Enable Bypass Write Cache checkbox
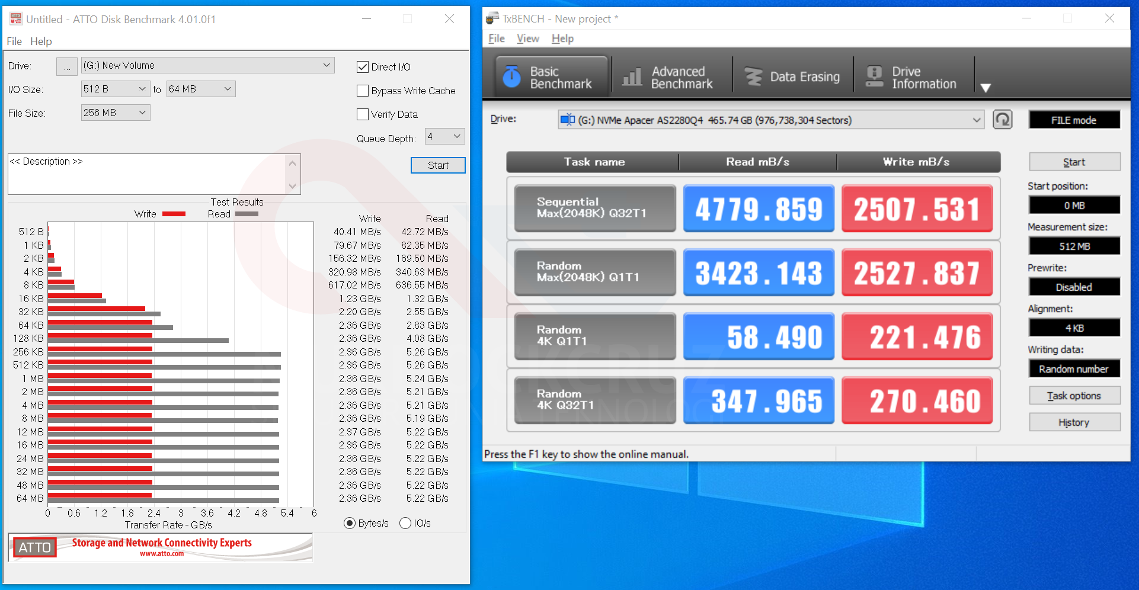Screen dimensions: 1139x590 click(363, 91)
